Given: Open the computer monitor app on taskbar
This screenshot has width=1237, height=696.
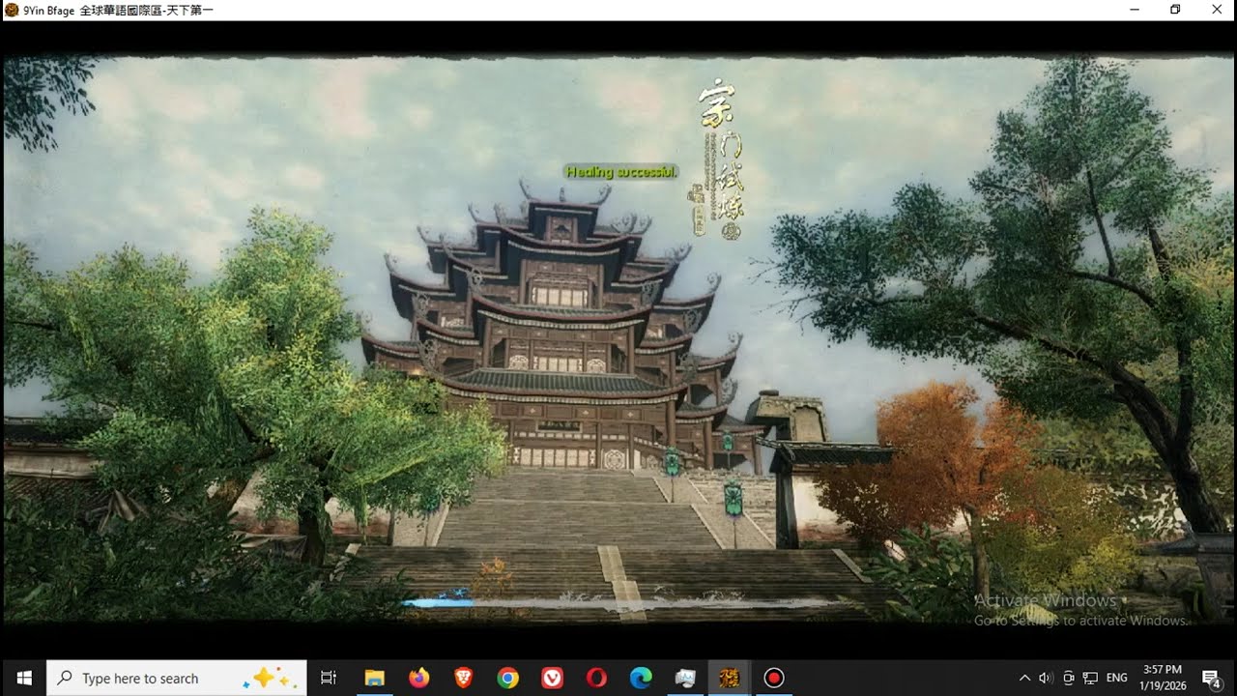Looking at the screenshot, I should point(685,678).
